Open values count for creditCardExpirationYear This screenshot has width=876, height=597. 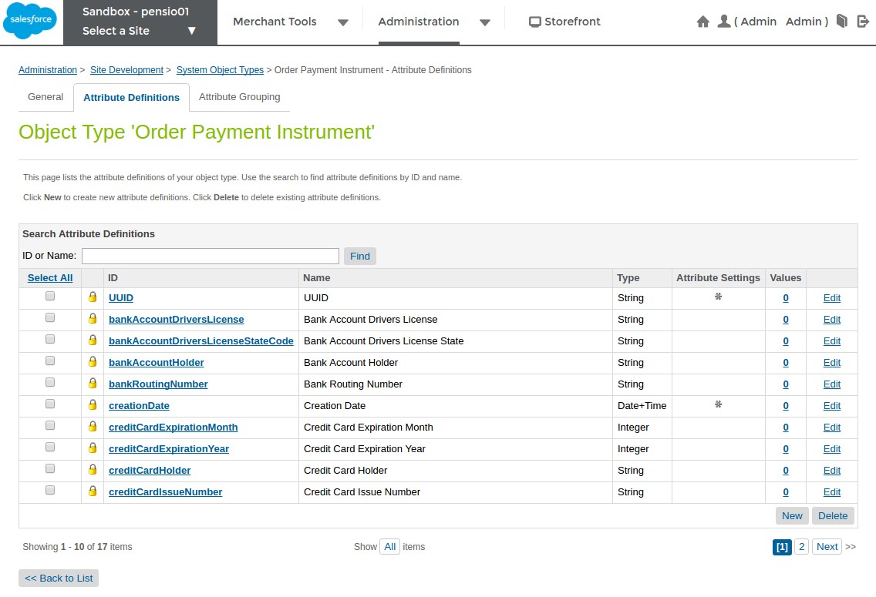click(786, 449)
